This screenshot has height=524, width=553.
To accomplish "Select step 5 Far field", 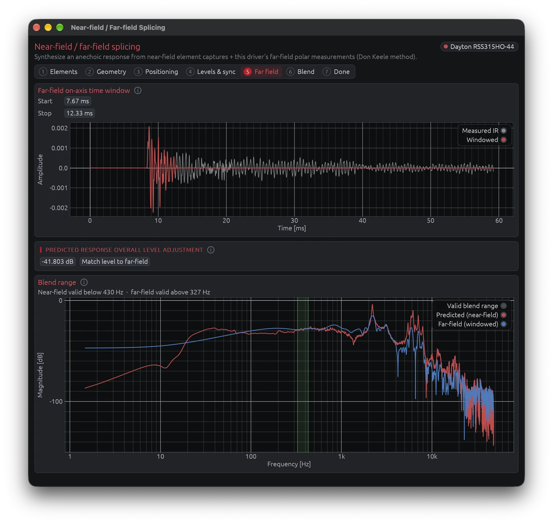I will coord(261,72).
